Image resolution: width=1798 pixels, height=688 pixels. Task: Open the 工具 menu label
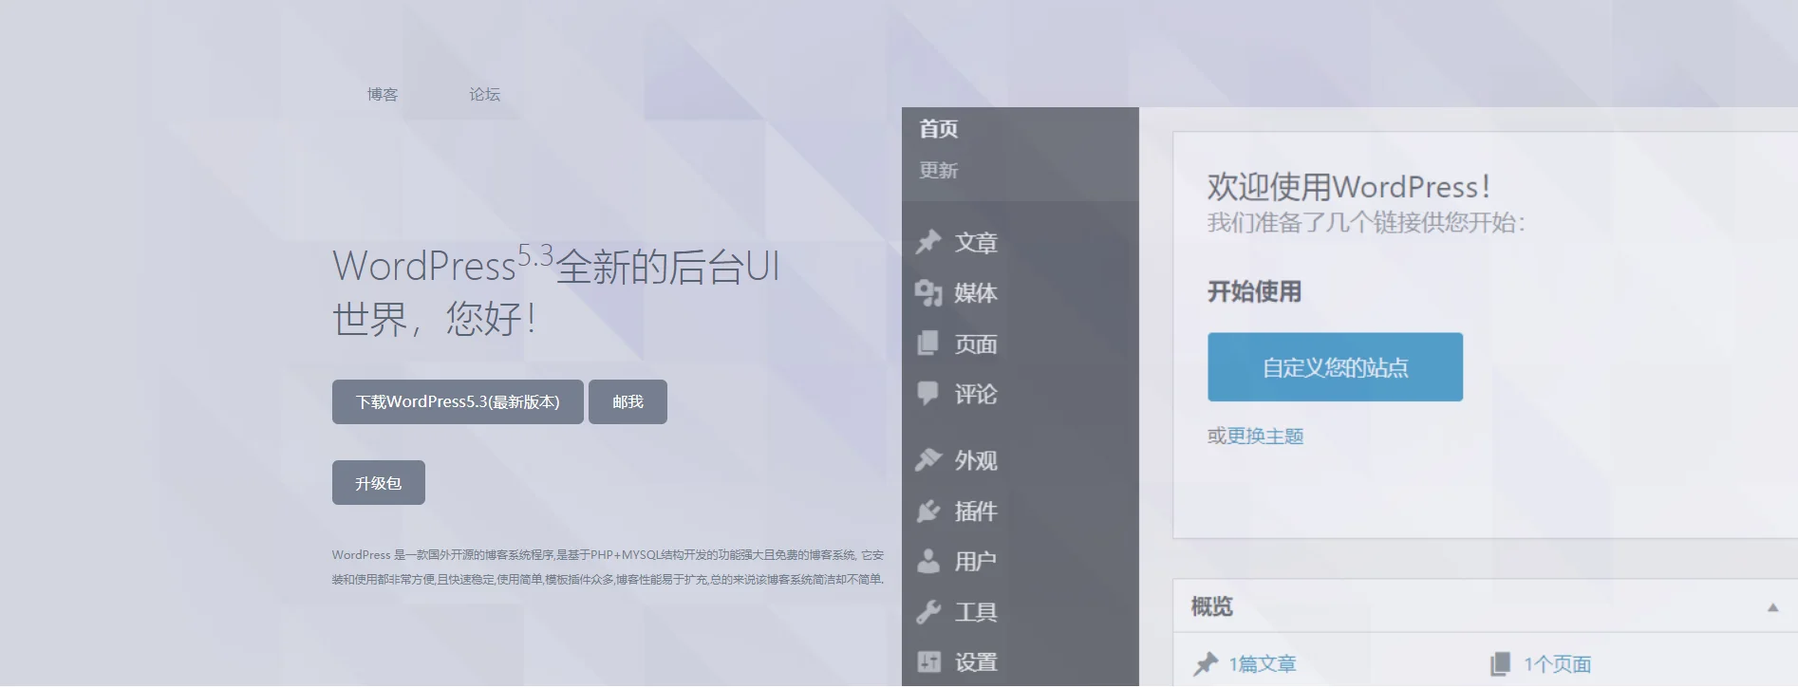click(976, 613)
